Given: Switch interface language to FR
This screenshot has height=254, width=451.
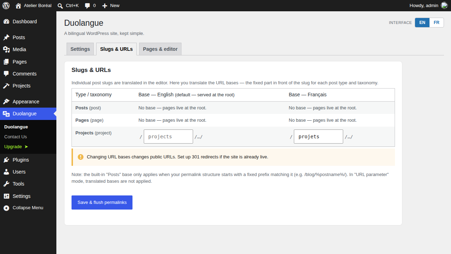Looking at the screenshot, I should coord(437,23).
